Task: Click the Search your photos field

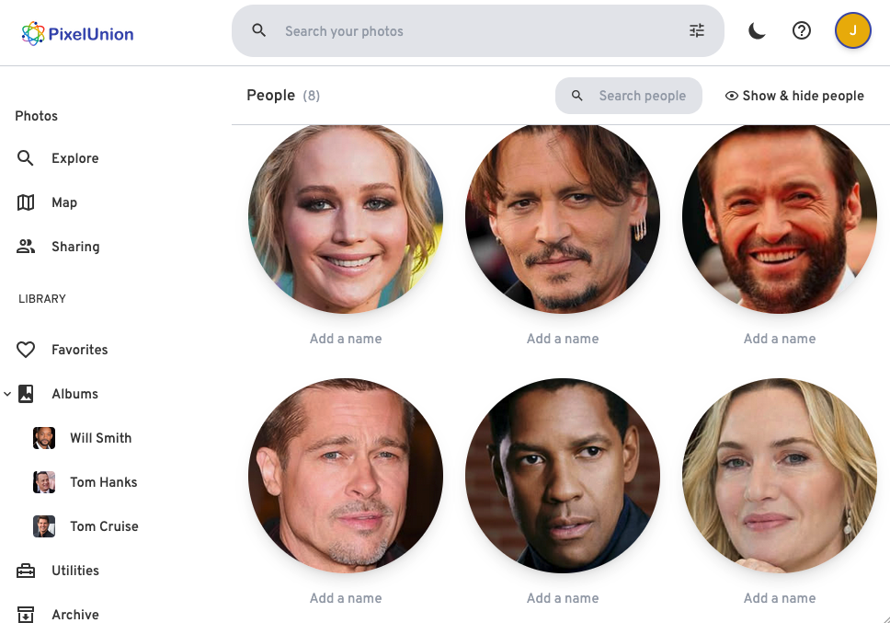Action: pyautogui.click(x=478, y=31)
